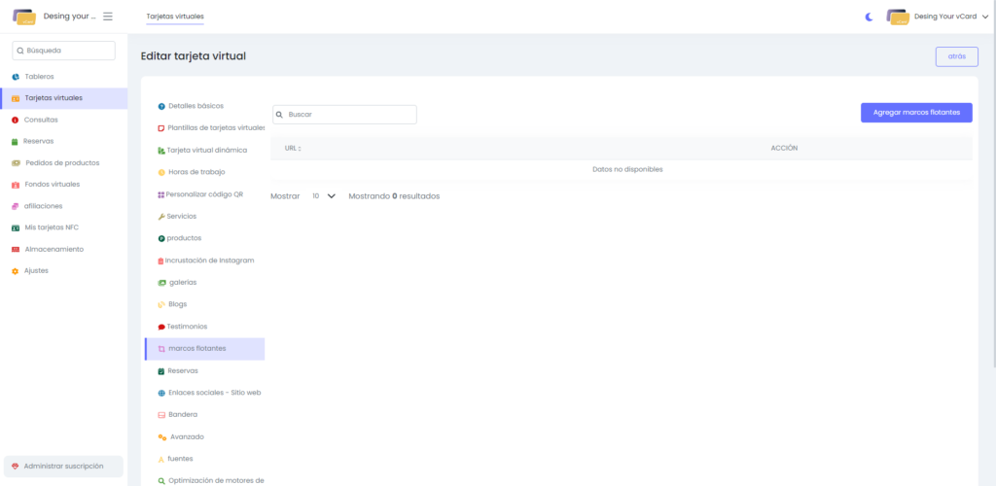Select Detalles básicos menu item
Screen dimensions: 996x486
click(x=196, y=105)
